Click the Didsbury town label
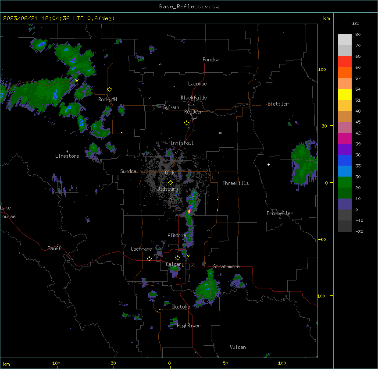 tap(168, 189)
